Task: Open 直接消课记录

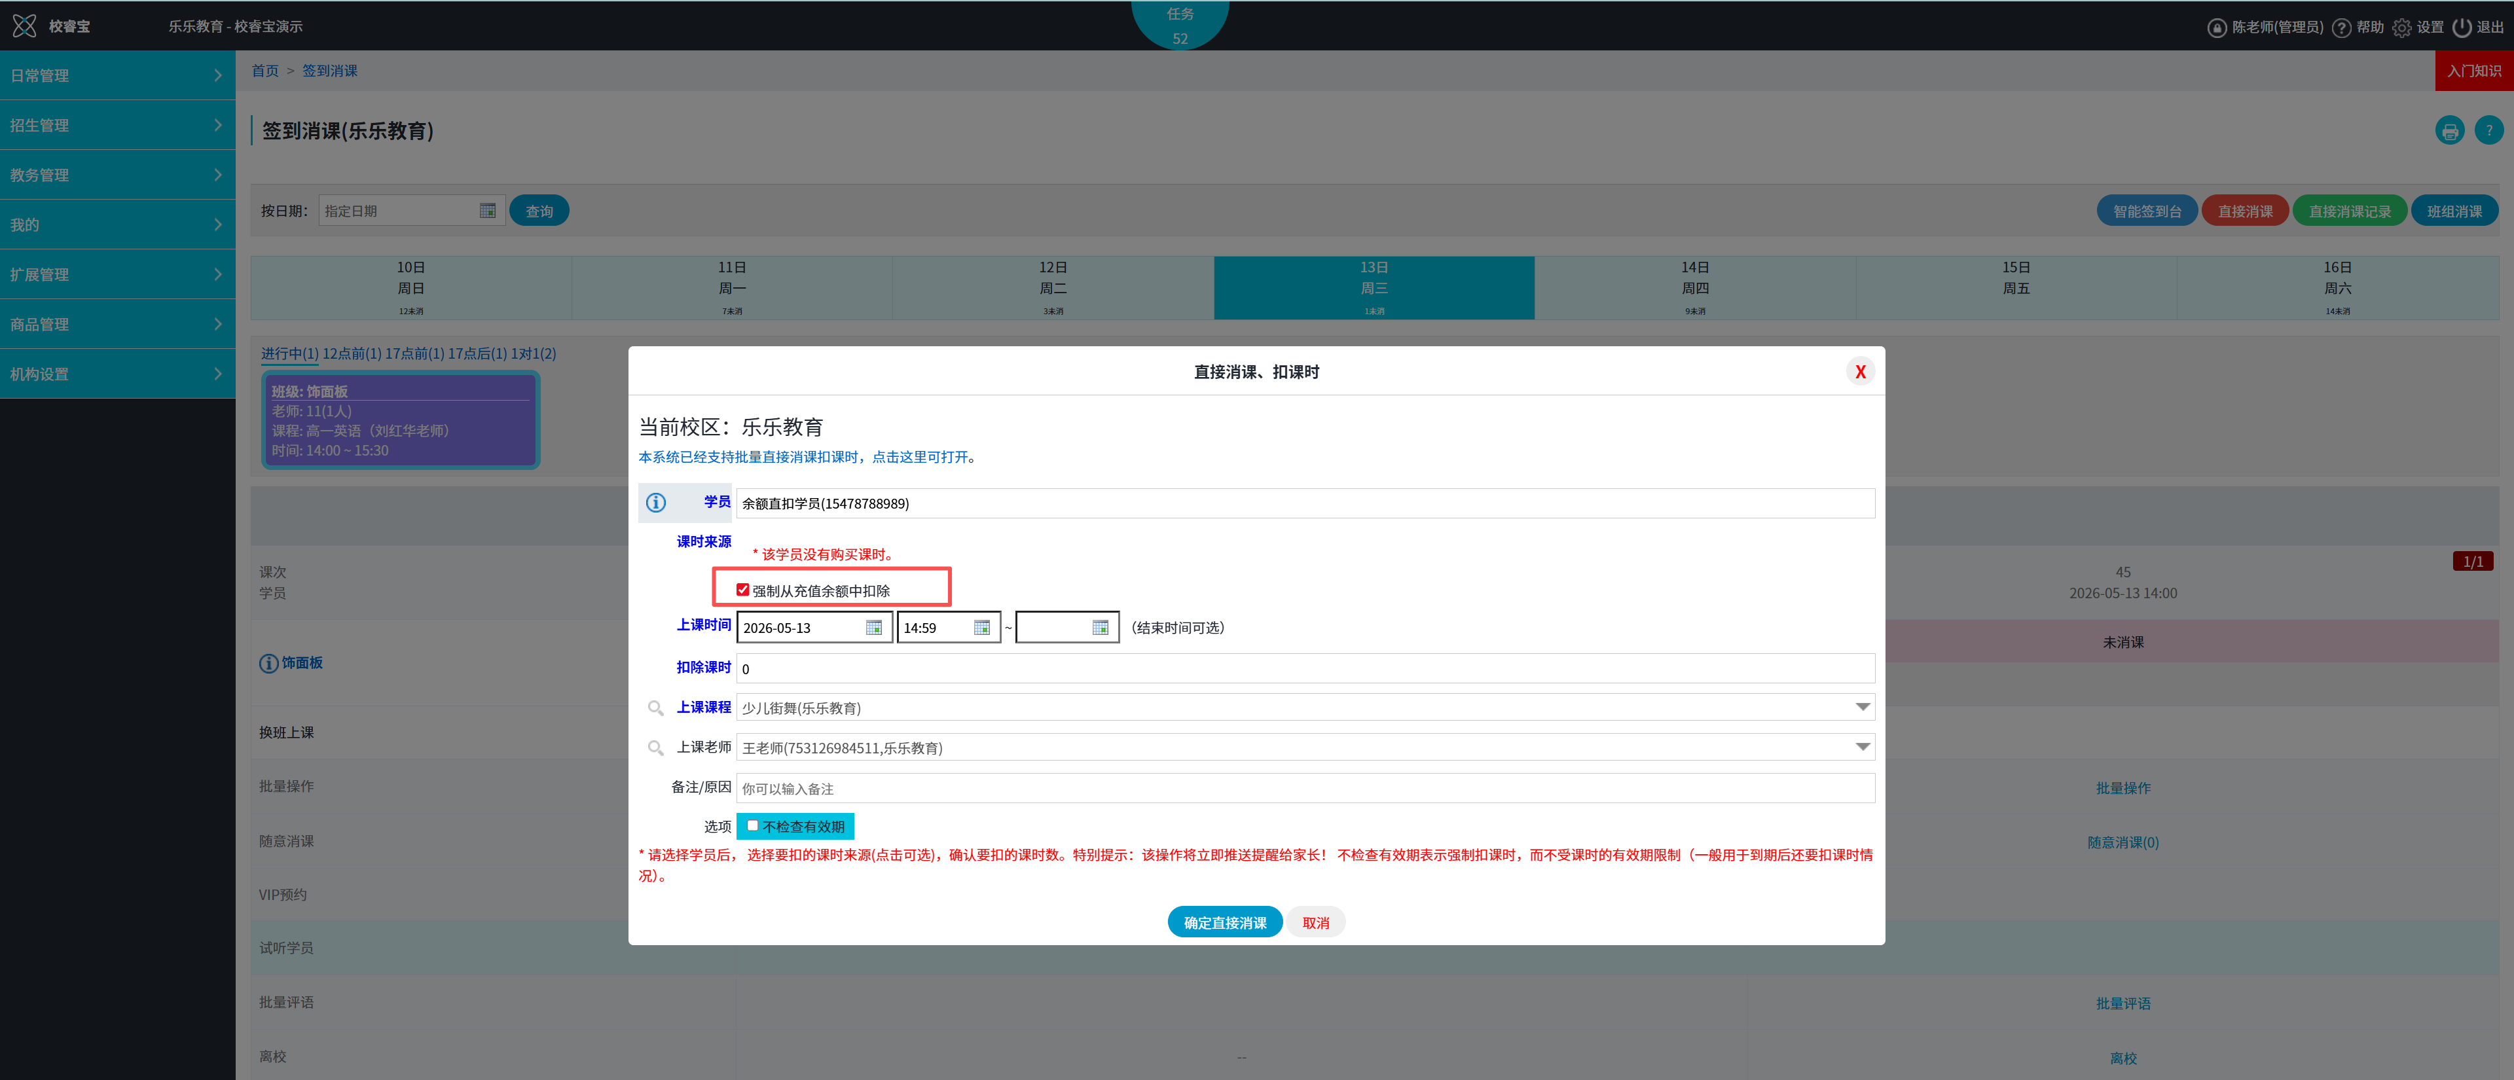Action: [2350, 211]
